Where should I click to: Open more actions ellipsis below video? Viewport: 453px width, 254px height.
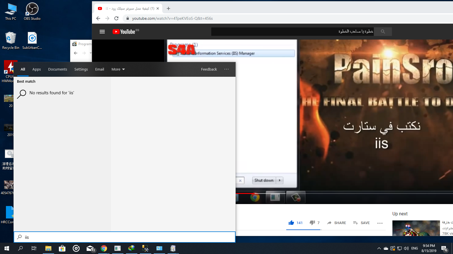[x=380, y=223]
